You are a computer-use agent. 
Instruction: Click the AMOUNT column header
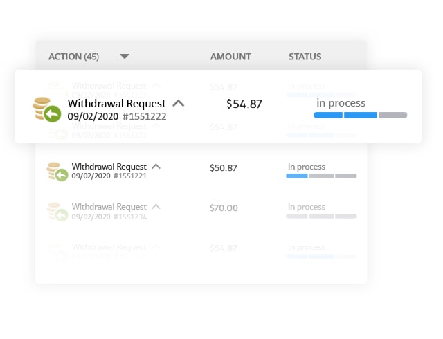pos(230,57)
